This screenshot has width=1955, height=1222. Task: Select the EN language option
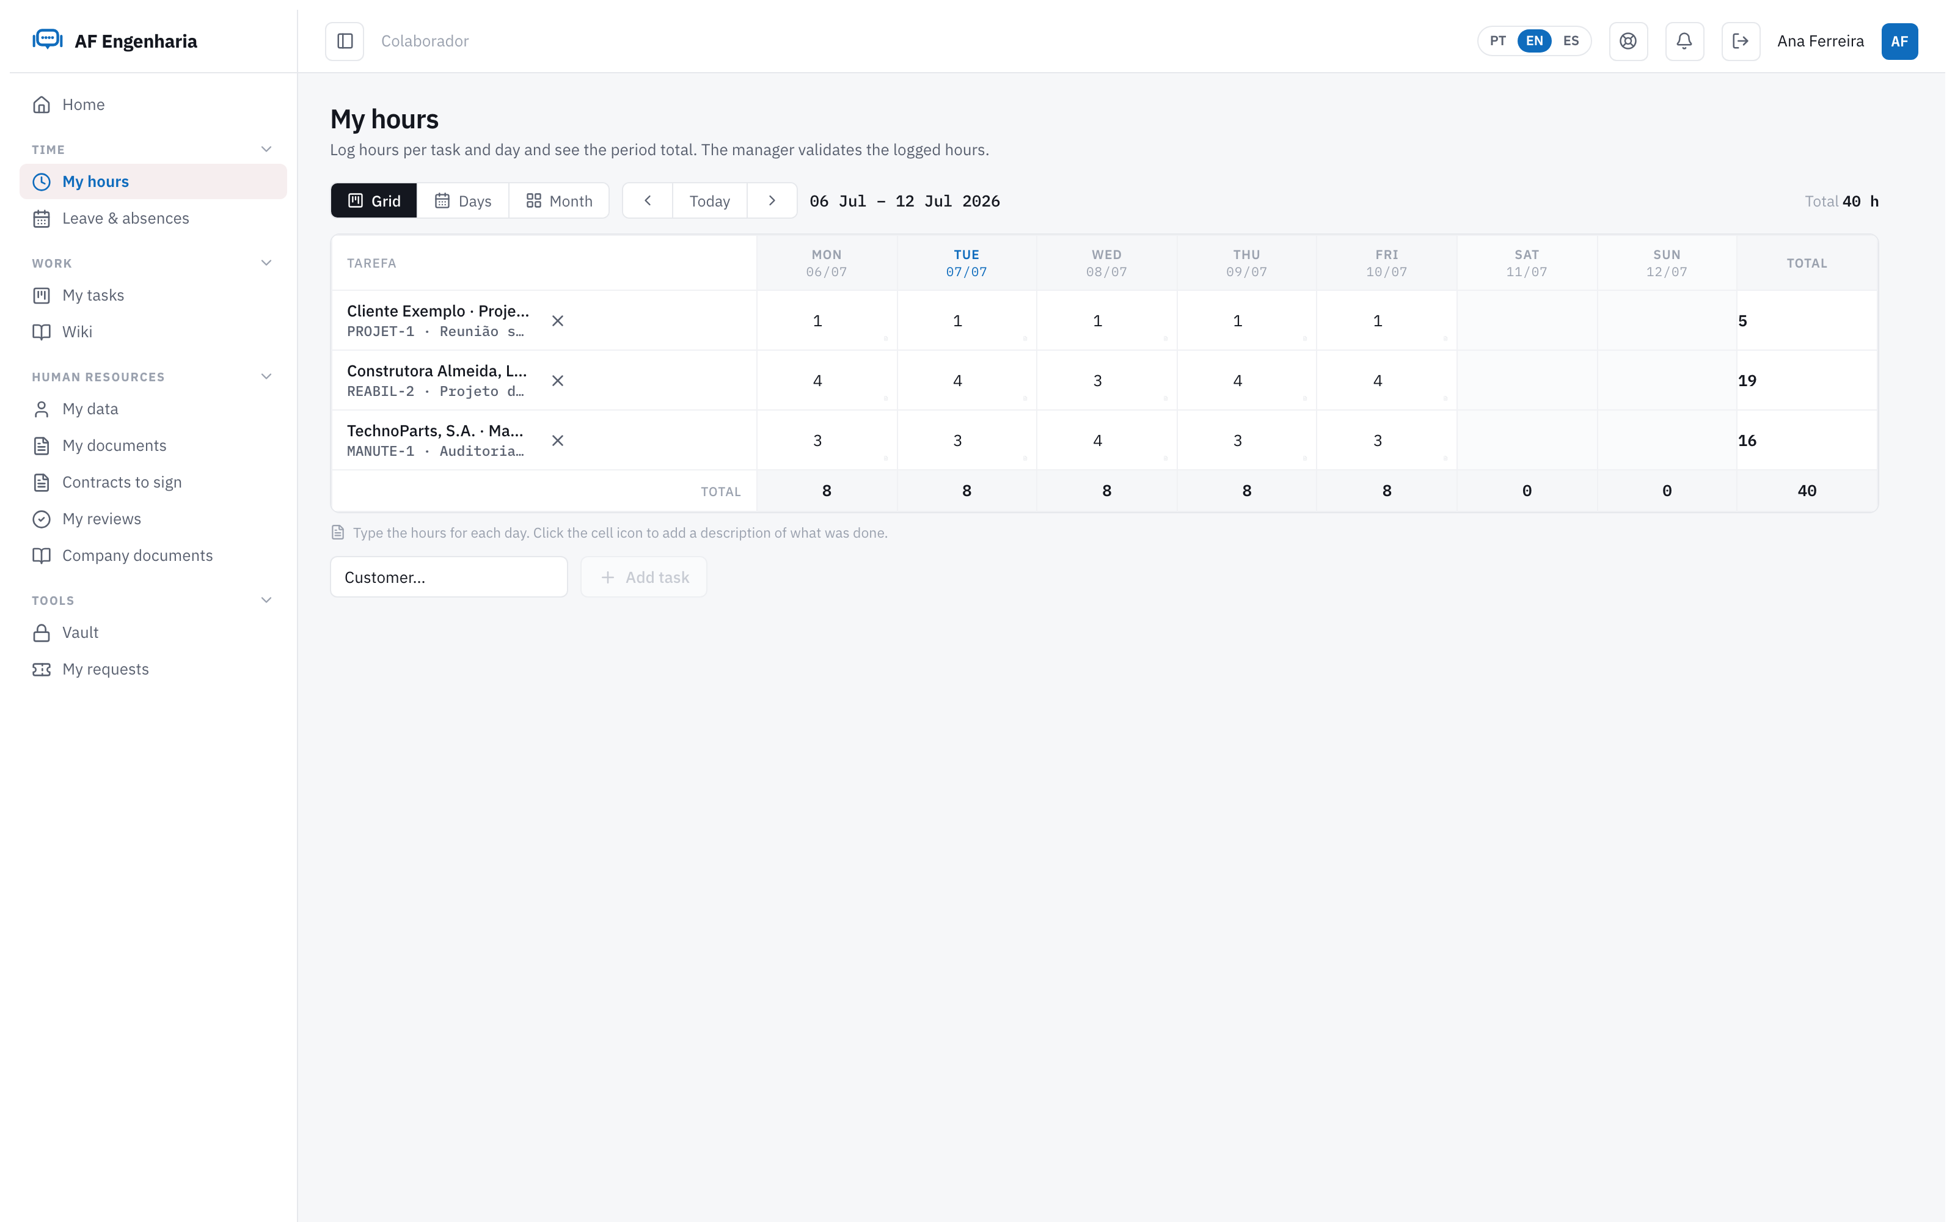[x=1534, y=41]
